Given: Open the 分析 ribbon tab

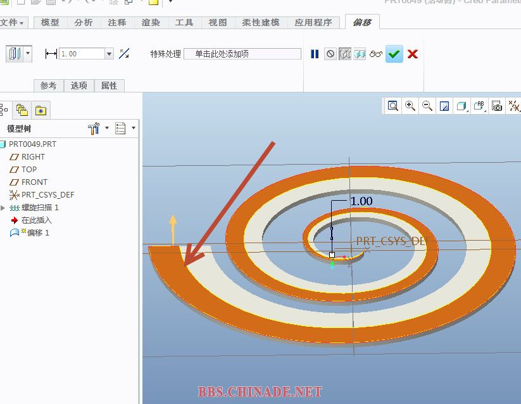Looking at the screenshot, I should (x=84, y=23).
